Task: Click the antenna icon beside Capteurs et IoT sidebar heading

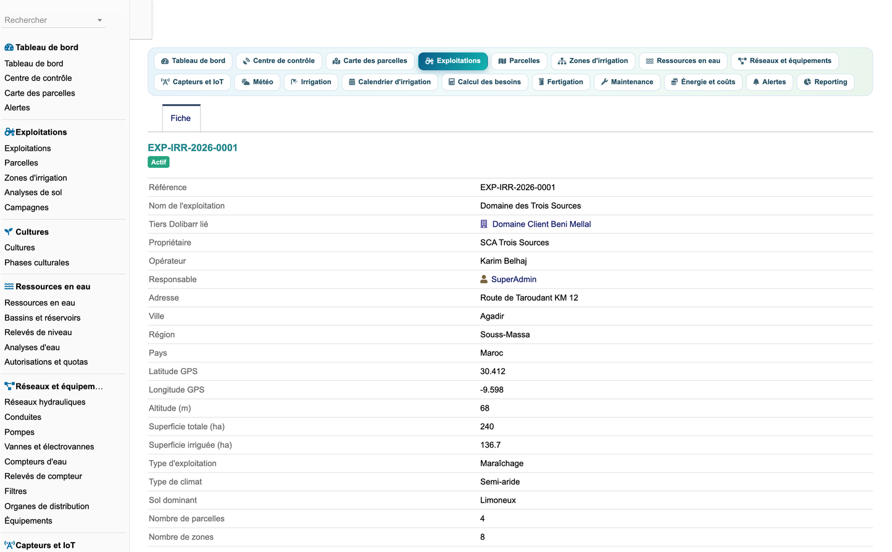Action: pos(9,545)
